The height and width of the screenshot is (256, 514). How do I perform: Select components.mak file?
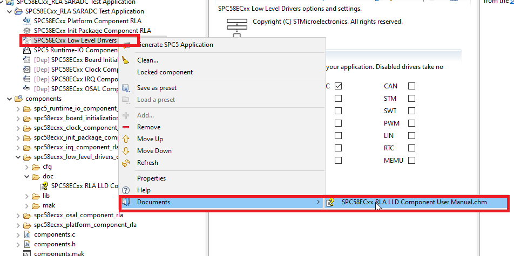click(59, 253)
